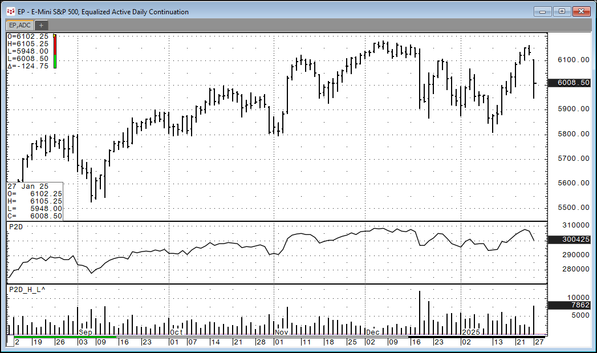Click the red-green price range indicator bar
This screenshot has width=597, height=353.
(x=55, y=52)
